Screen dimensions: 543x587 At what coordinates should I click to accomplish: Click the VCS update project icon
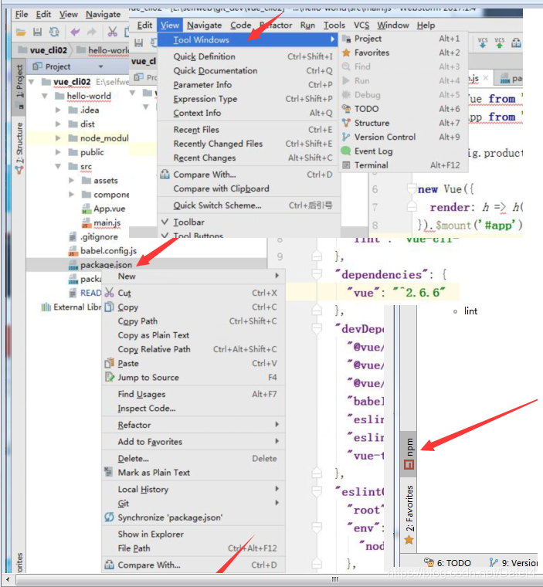483,42
